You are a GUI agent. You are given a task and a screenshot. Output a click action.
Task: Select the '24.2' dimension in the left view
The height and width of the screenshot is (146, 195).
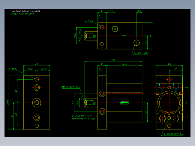(x=30, y=69)
